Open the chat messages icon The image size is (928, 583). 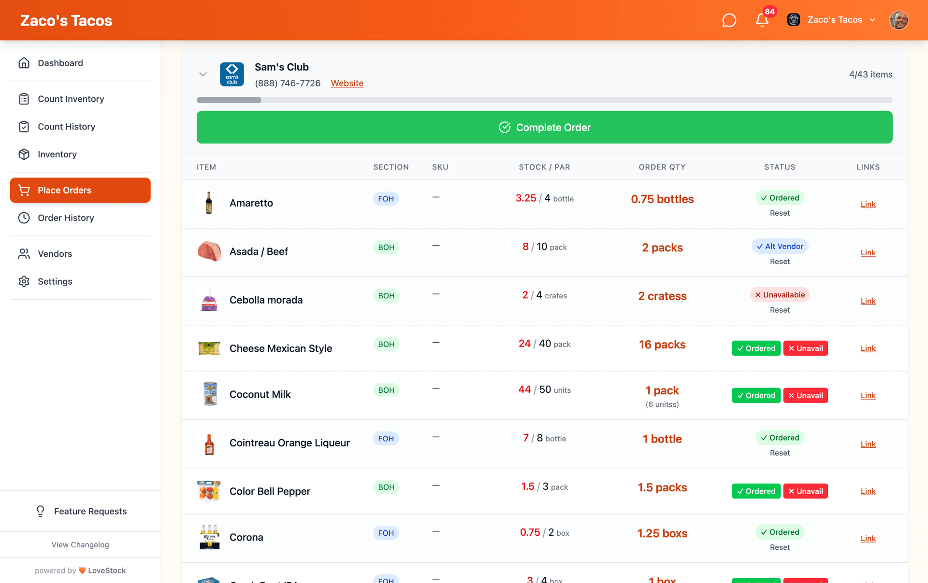(729, 20)
